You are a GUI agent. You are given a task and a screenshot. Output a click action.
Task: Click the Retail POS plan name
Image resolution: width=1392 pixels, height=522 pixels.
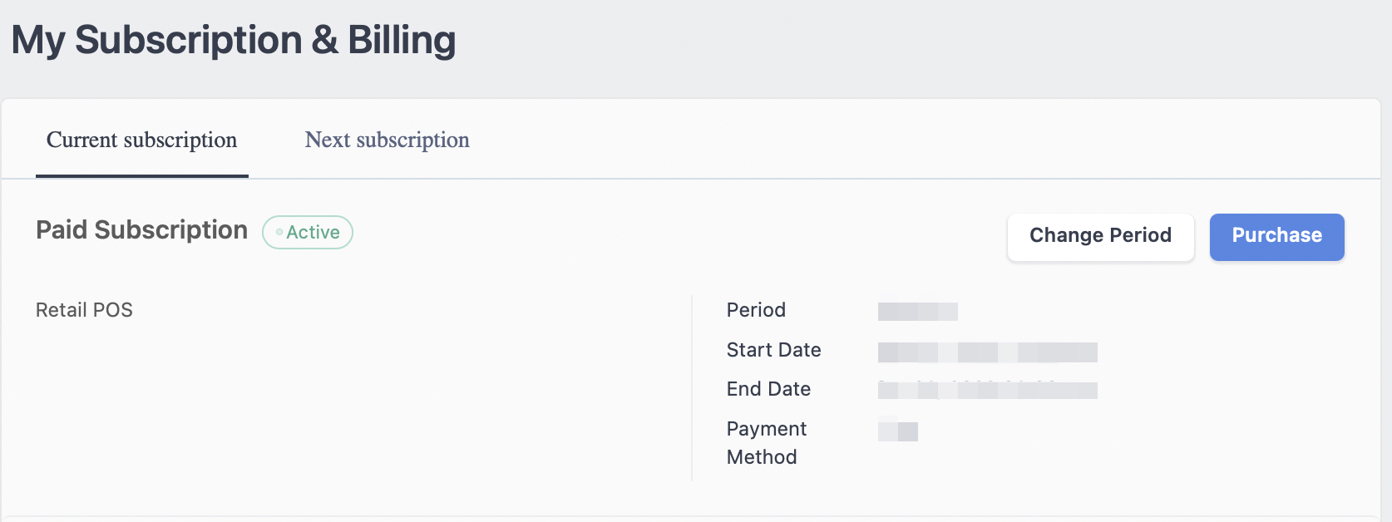click(x=84, y=310)
